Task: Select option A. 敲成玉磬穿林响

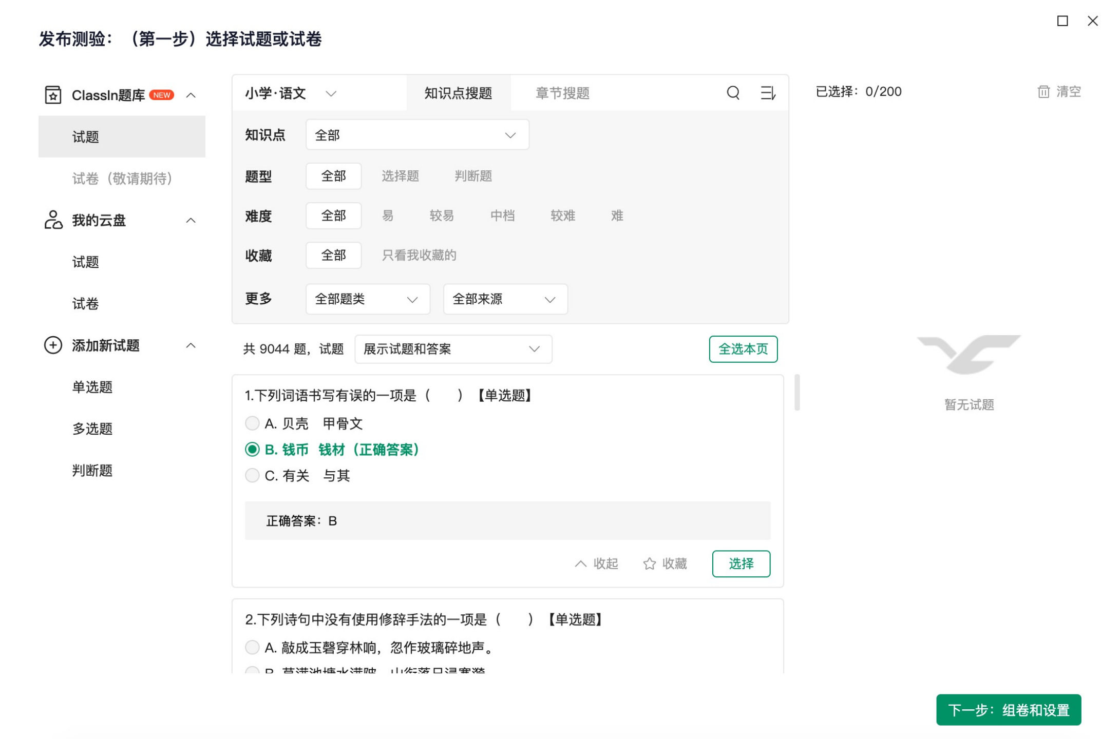Action: pyautogui.click(x=252, y=647)
